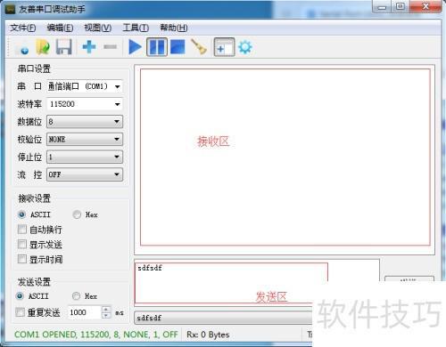Toggle the 重复发送 checkbox
Screen dimensions: 446x347
click(x=20, y=312)
